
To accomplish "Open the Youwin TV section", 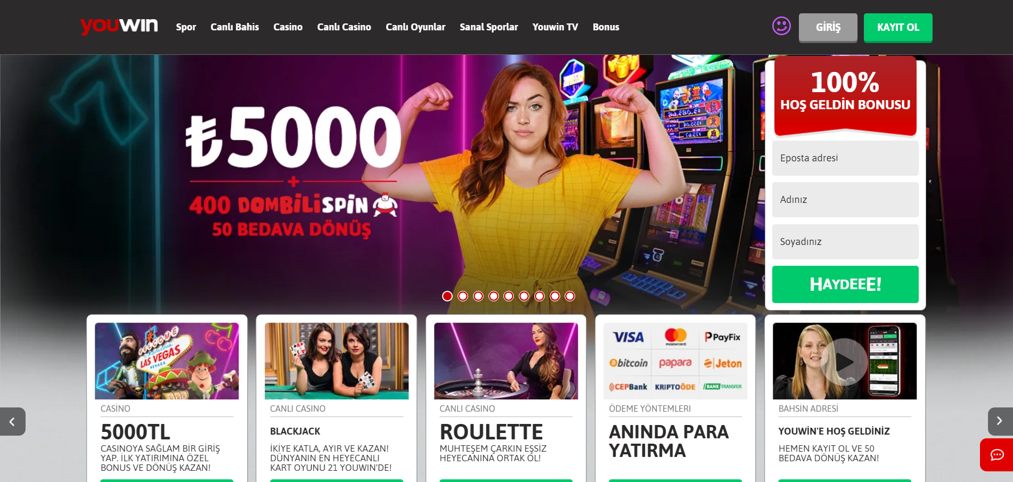I will pyautogui.click(x=555, y=27).
